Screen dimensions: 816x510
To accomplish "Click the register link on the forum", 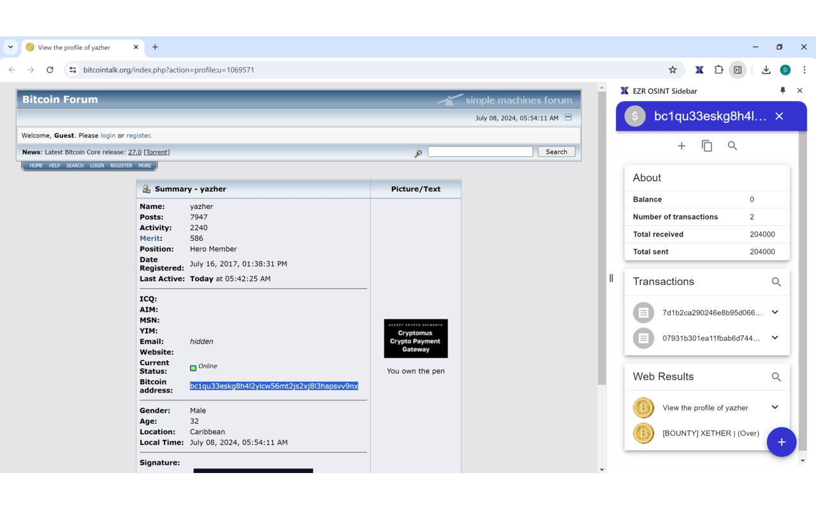I will point(138,135).
